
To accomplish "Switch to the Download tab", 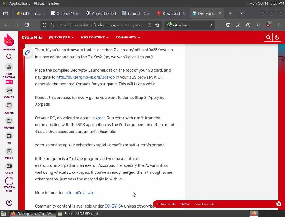I will coord(171,13).
